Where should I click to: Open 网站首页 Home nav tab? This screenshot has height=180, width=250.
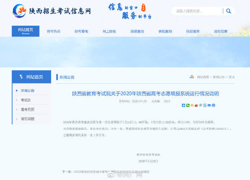25,31
